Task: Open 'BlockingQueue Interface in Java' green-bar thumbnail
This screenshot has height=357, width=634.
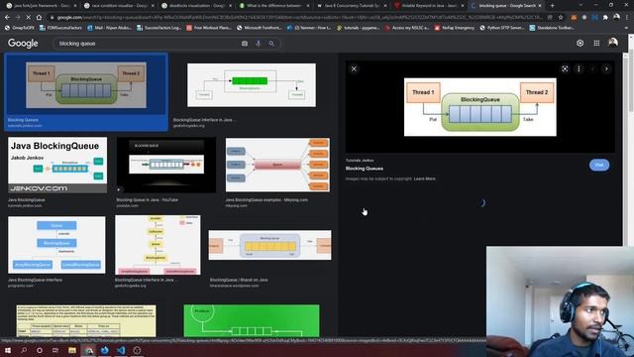Action: click(252, 85)
